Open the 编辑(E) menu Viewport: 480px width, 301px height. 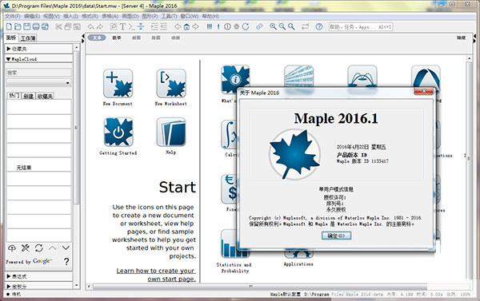[32, 16]
